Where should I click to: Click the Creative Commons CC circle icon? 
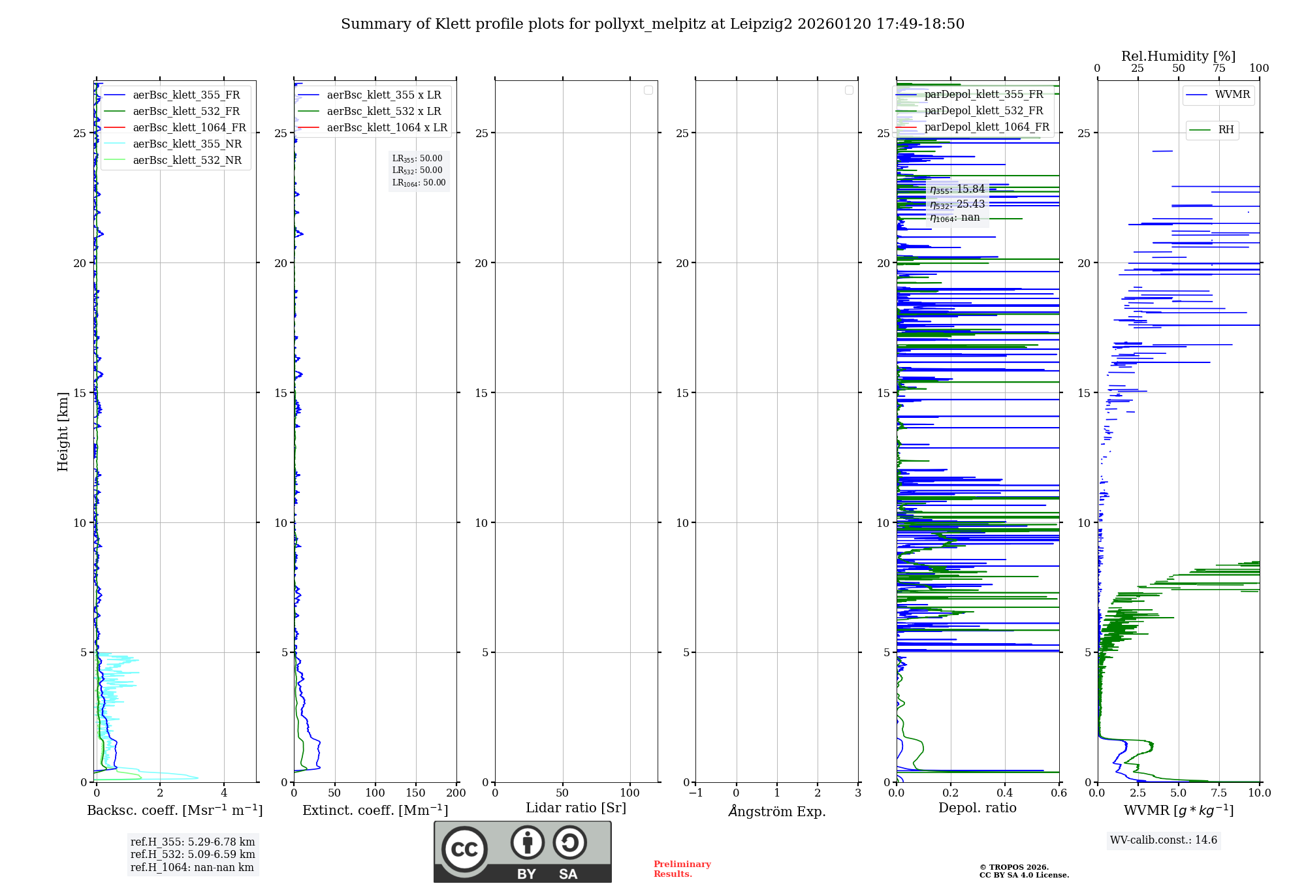pos(464,849)
